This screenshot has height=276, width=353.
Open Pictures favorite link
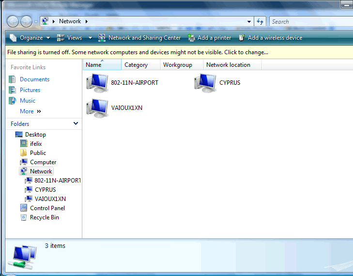point(30,90)
